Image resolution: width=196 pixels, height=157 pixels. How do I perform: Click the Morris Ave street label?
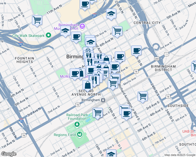(x=129, y=81)
